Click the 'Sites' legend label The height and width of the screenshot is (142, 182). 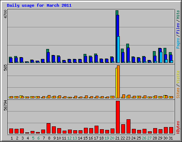point(178,93)
